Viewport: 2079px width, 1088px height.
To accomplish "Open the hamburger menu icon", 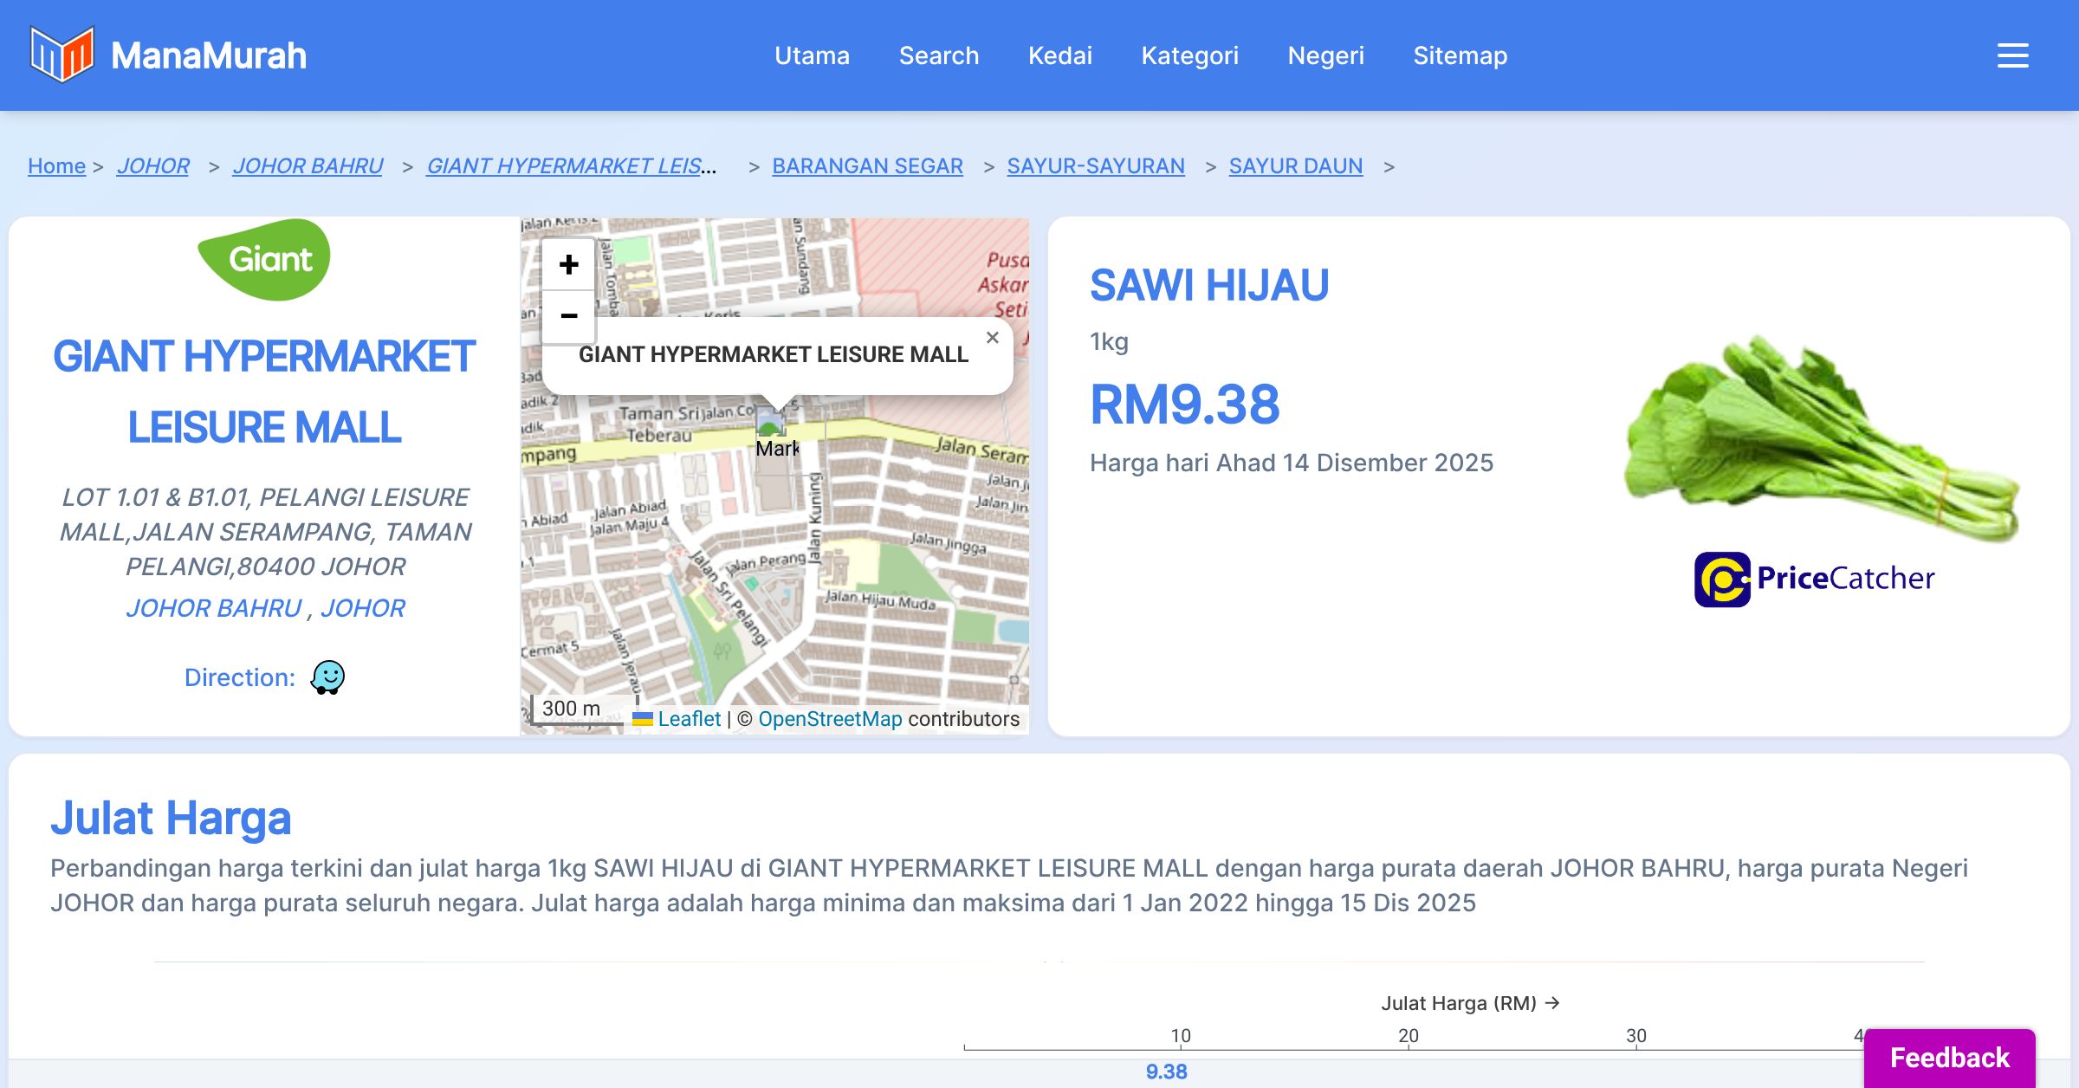I will [2012, 55].
